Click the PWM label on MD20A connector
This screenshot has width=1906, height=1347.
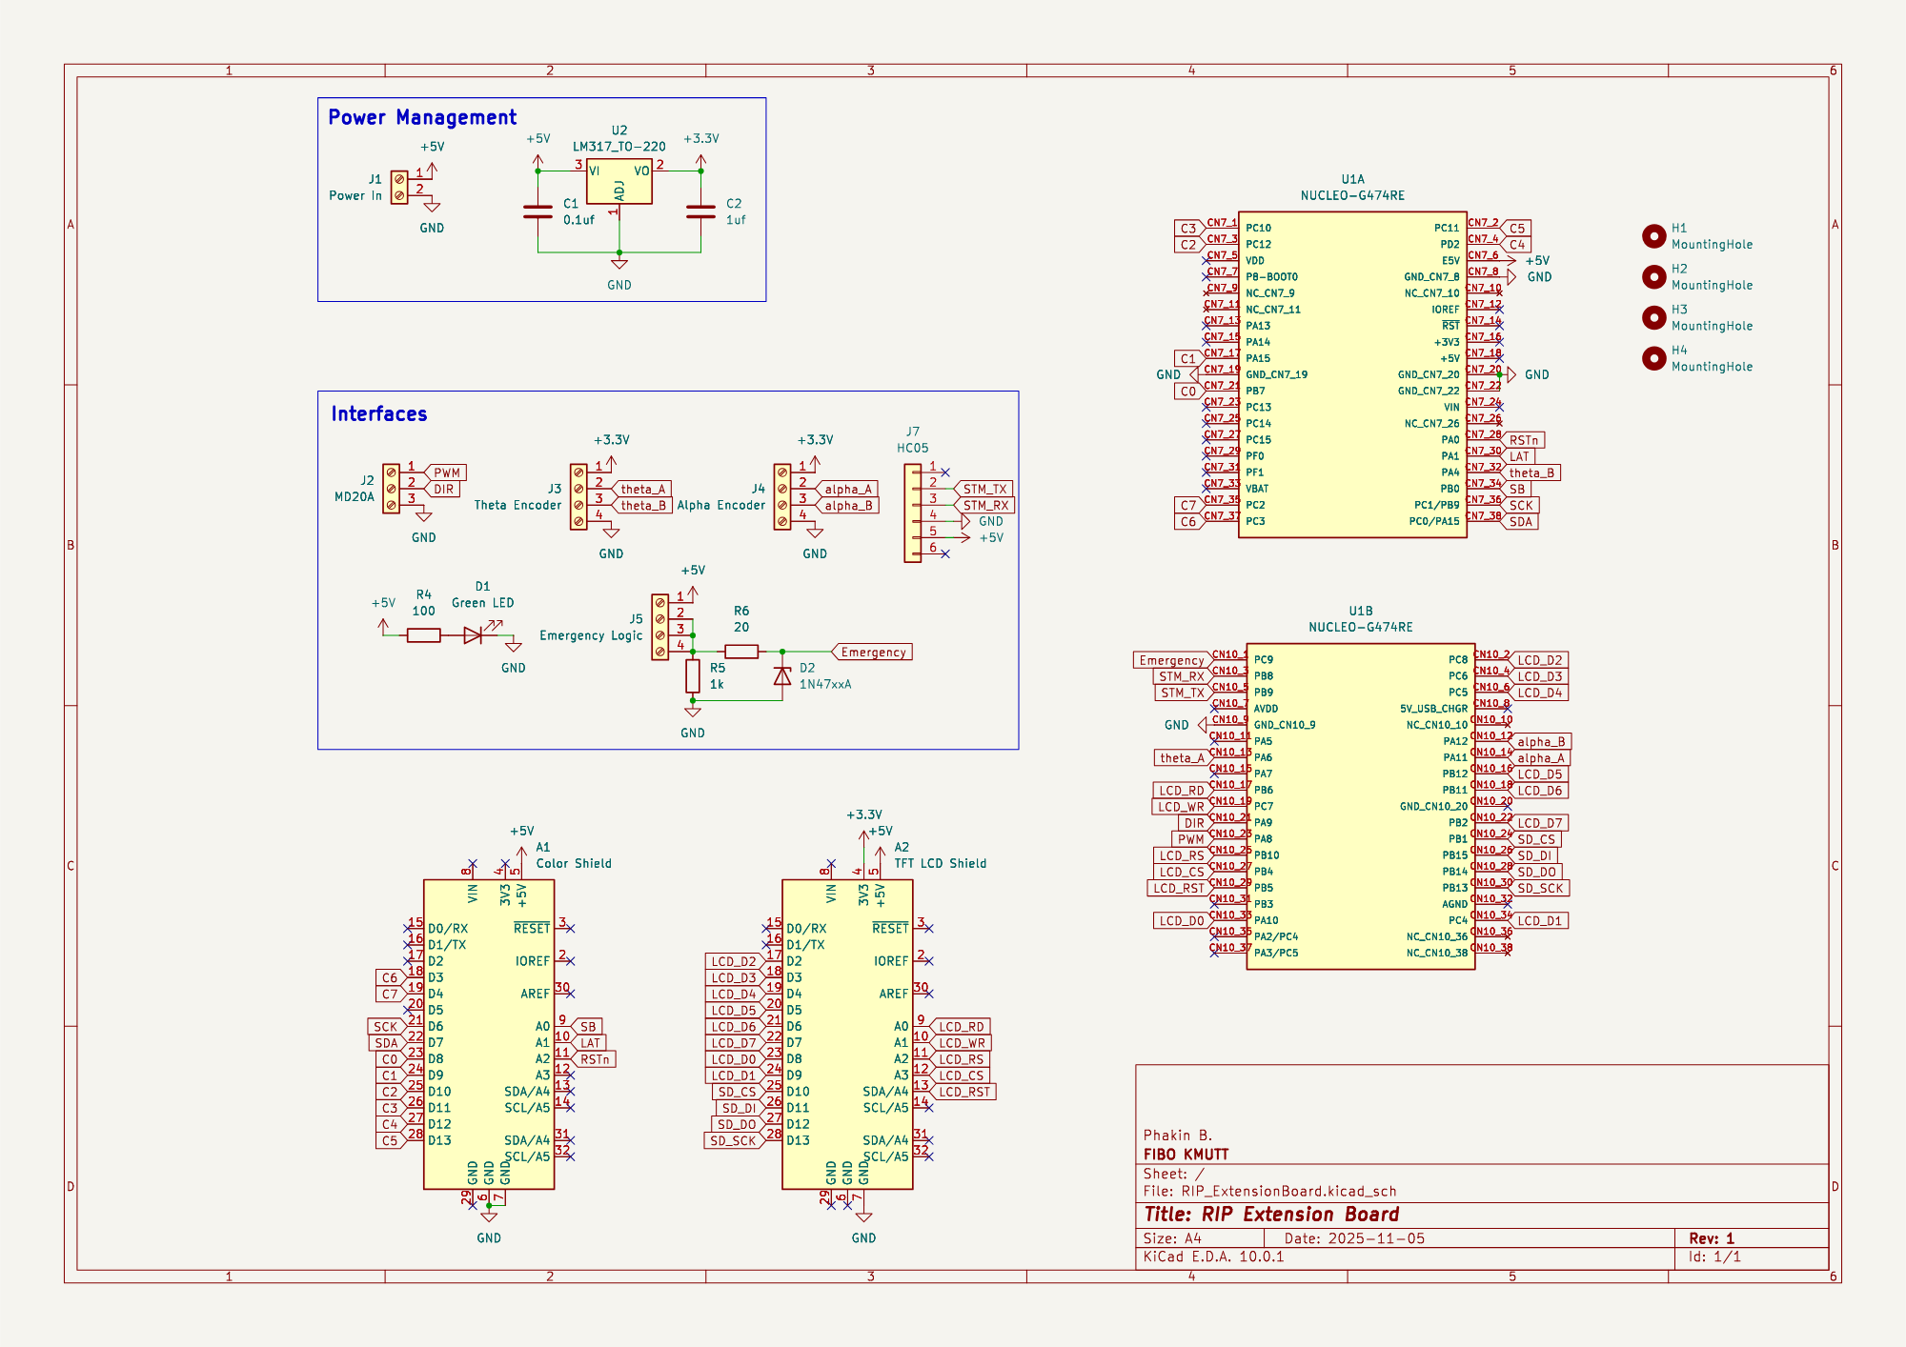point(446,472)
